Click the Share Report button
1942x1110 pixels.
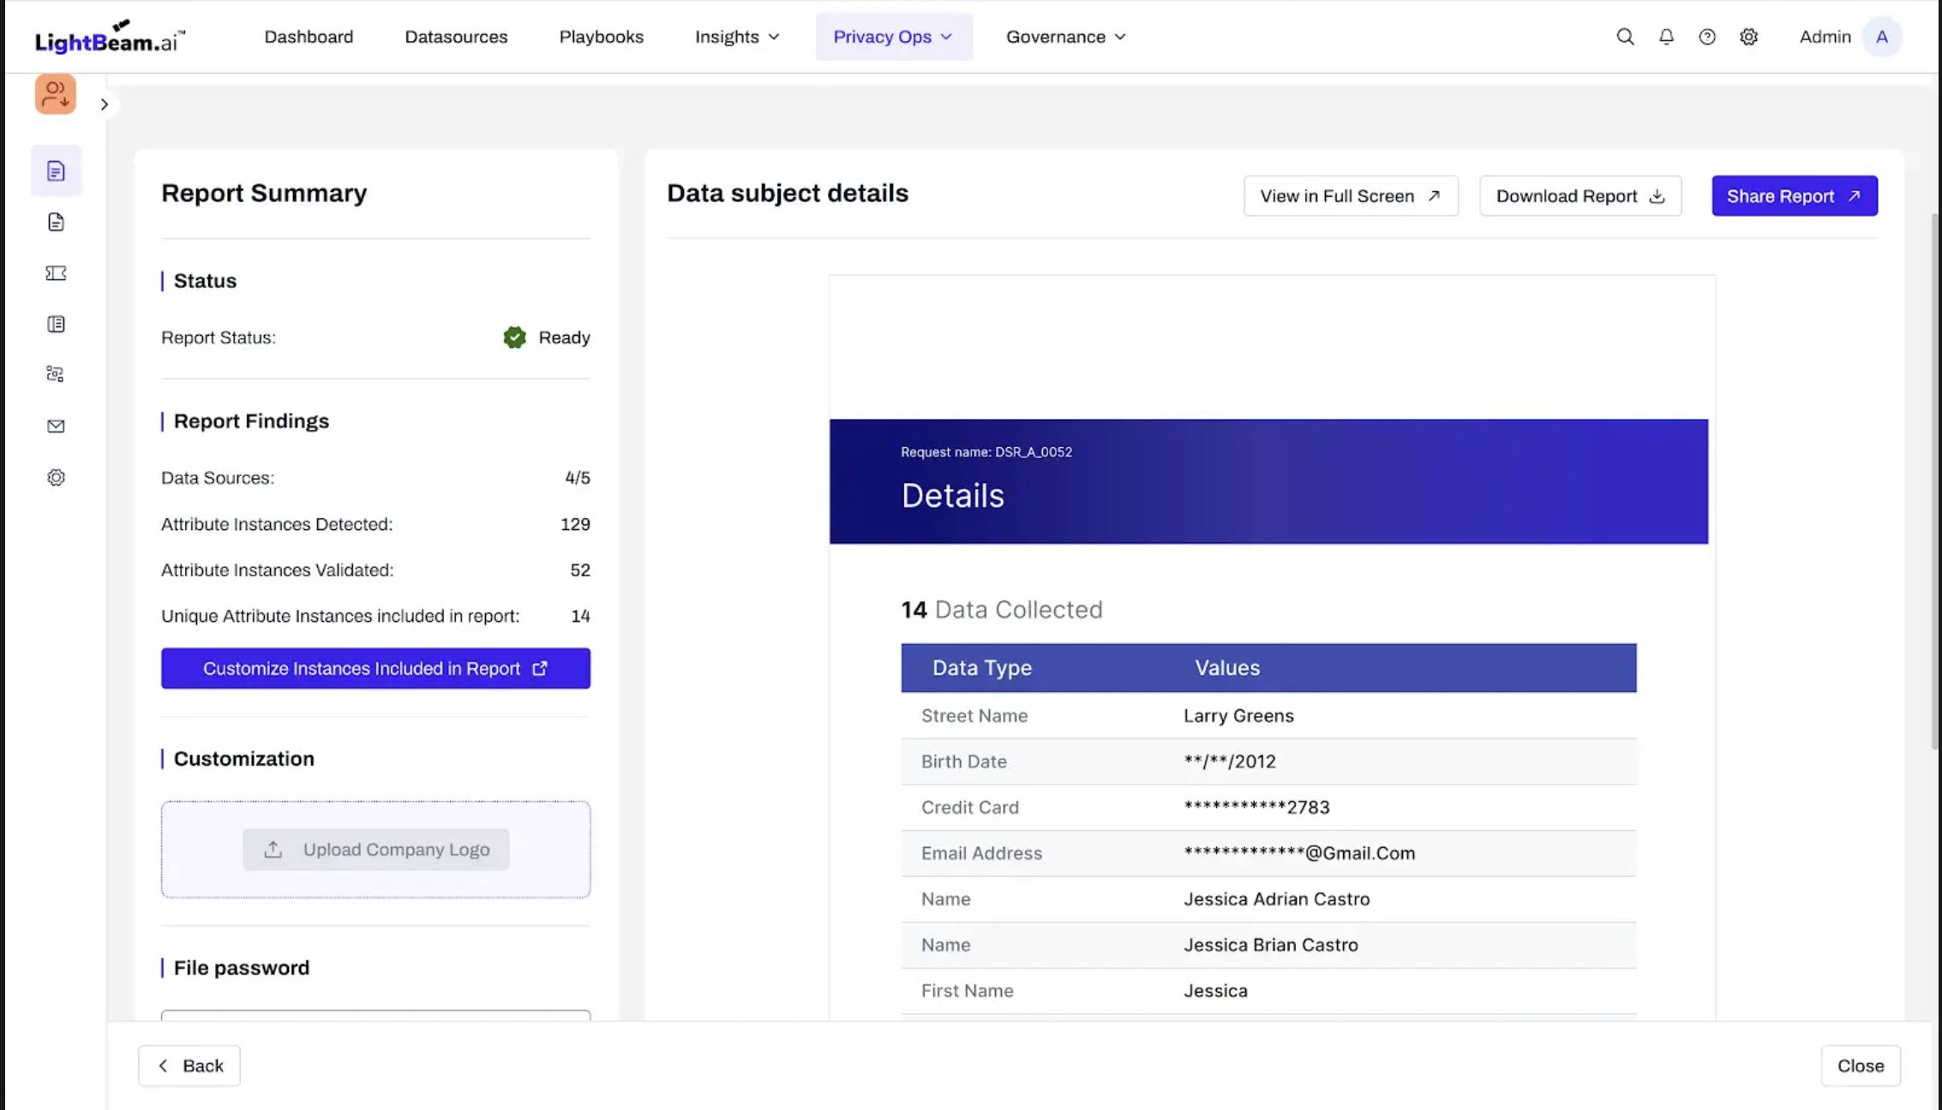1794,196
